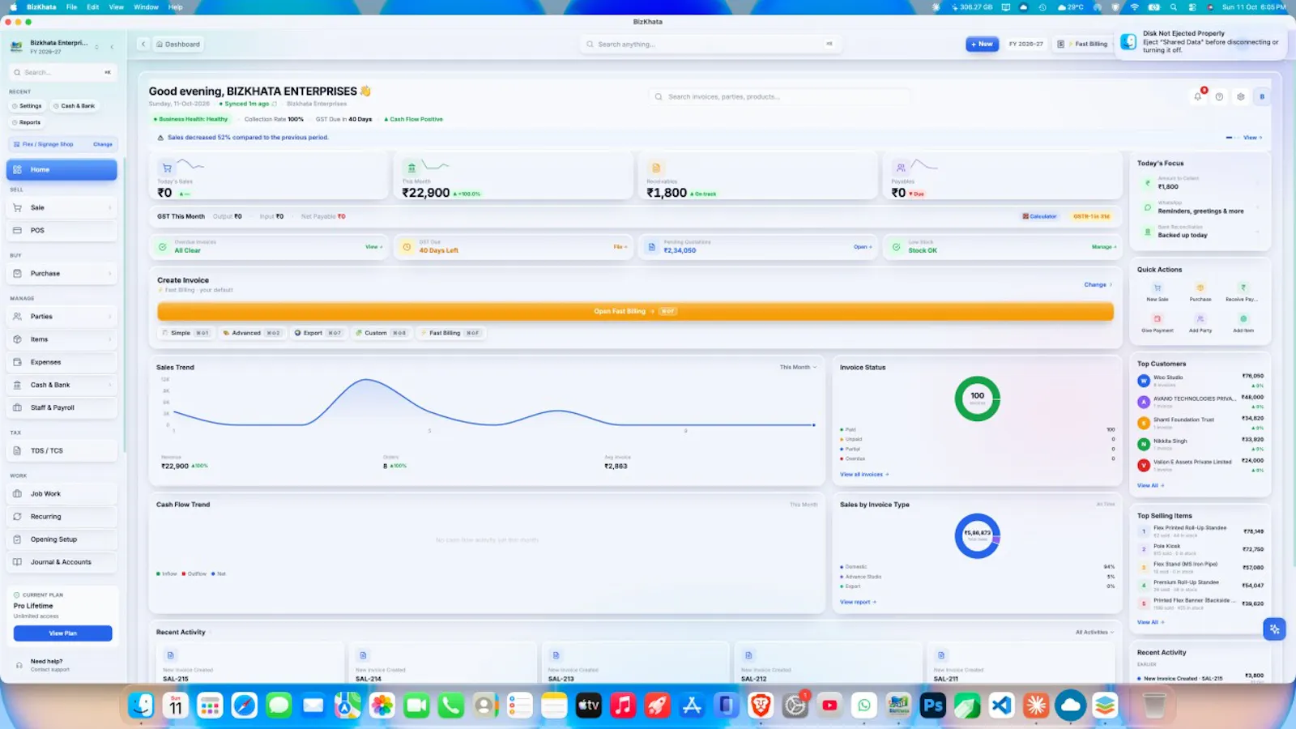Click the user avatar B icon

(x=1262, y=96)
